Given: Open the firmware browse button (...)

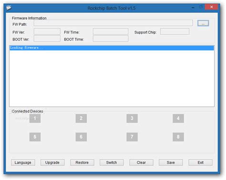Looking at the screenshot, I should (x=203, y=23).
